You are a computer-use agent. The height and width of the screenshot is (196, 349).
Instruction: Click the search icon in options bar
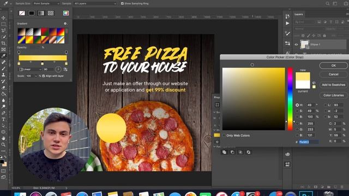click(327, 4)
